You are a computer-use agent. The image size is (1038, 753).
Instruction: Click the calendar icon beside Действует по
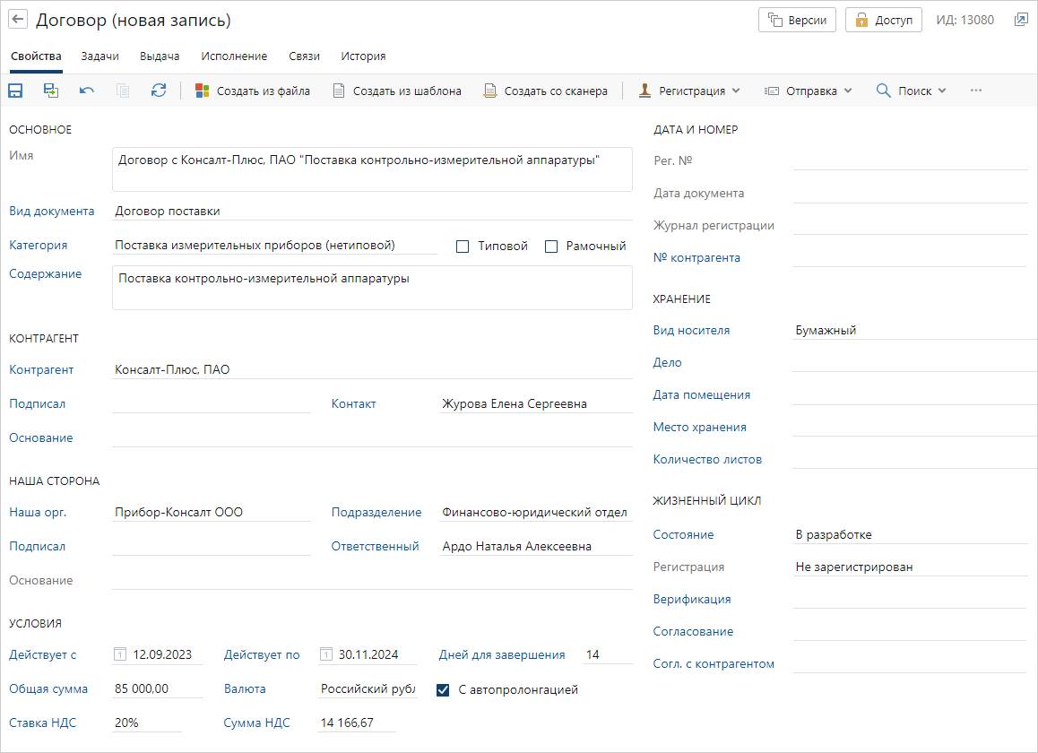[326, 655]
